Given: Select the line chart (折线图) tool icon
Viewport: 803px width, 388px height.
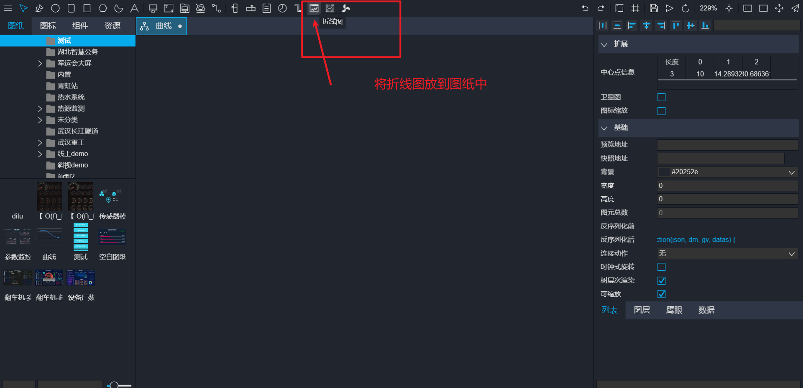Looking at the screenshot, I should click(x=314, y=8).
